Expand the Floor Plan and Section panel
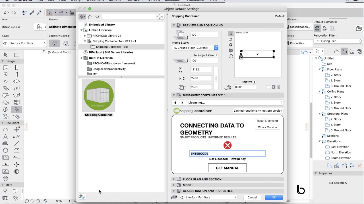364x204 pixels. coord(174,179)
